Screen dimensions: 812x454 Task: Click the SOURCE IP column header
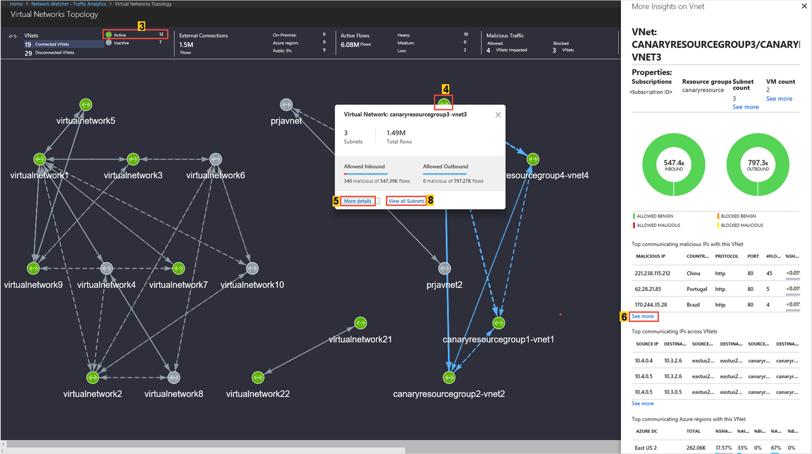647,344
